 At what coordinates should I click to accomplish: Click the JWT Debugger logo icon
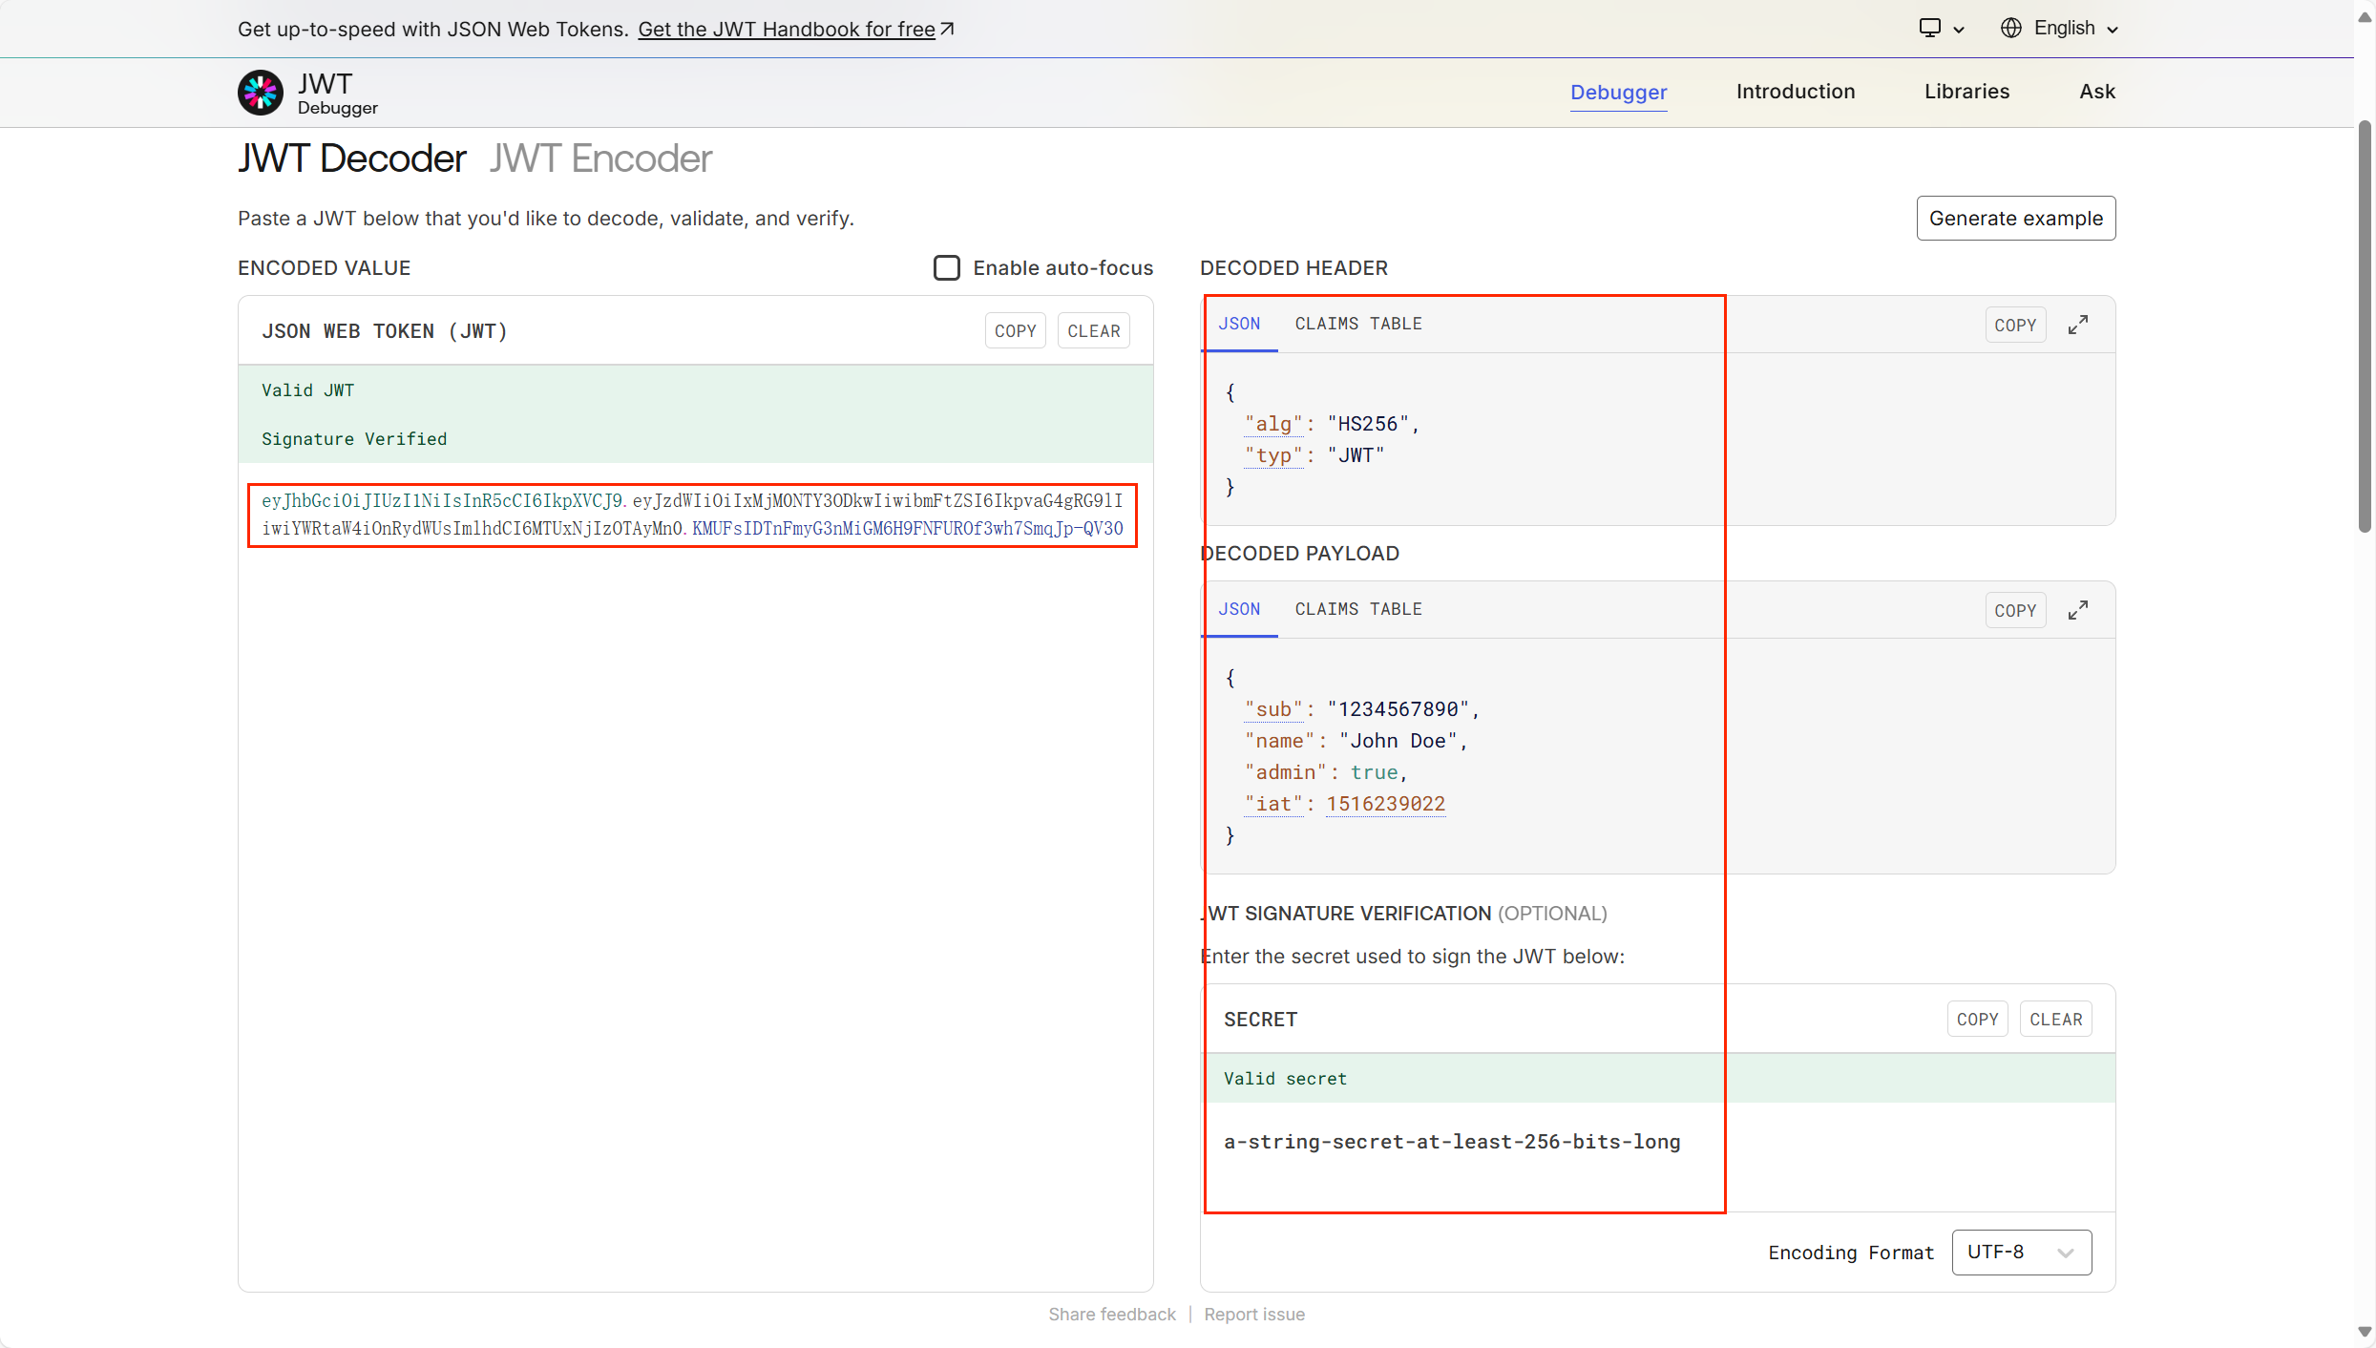coord(260,93)
